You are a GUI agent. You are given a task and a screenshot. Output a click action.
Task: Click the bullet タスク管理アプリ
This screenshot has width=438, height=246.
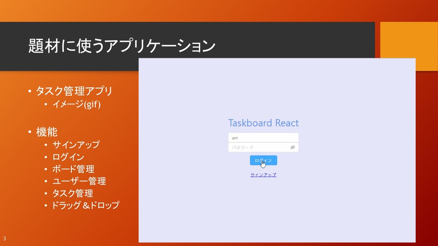74,91
